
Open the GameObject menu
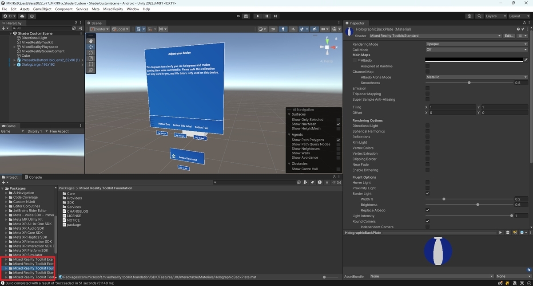tap(42, 9)
